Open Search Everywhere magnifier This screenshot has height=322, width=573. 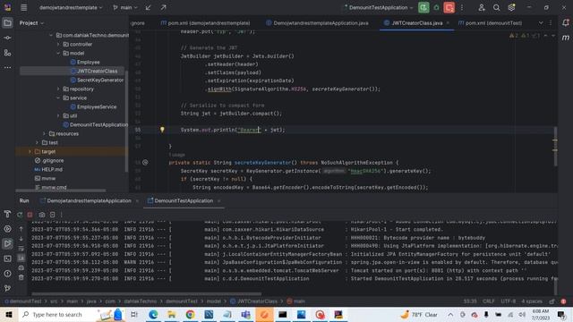pos(496,7)
